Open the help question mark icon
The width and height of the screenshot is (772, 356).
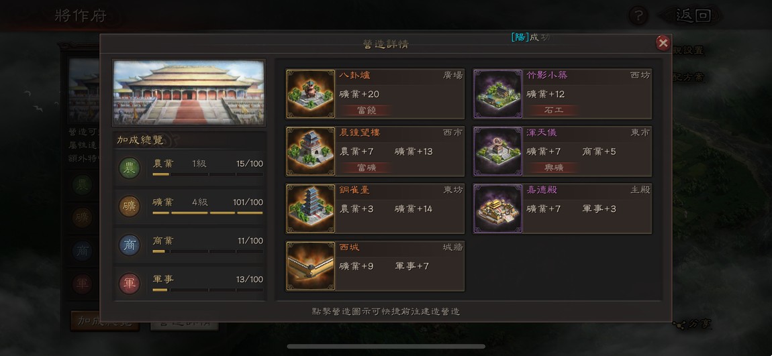(638, 15)
